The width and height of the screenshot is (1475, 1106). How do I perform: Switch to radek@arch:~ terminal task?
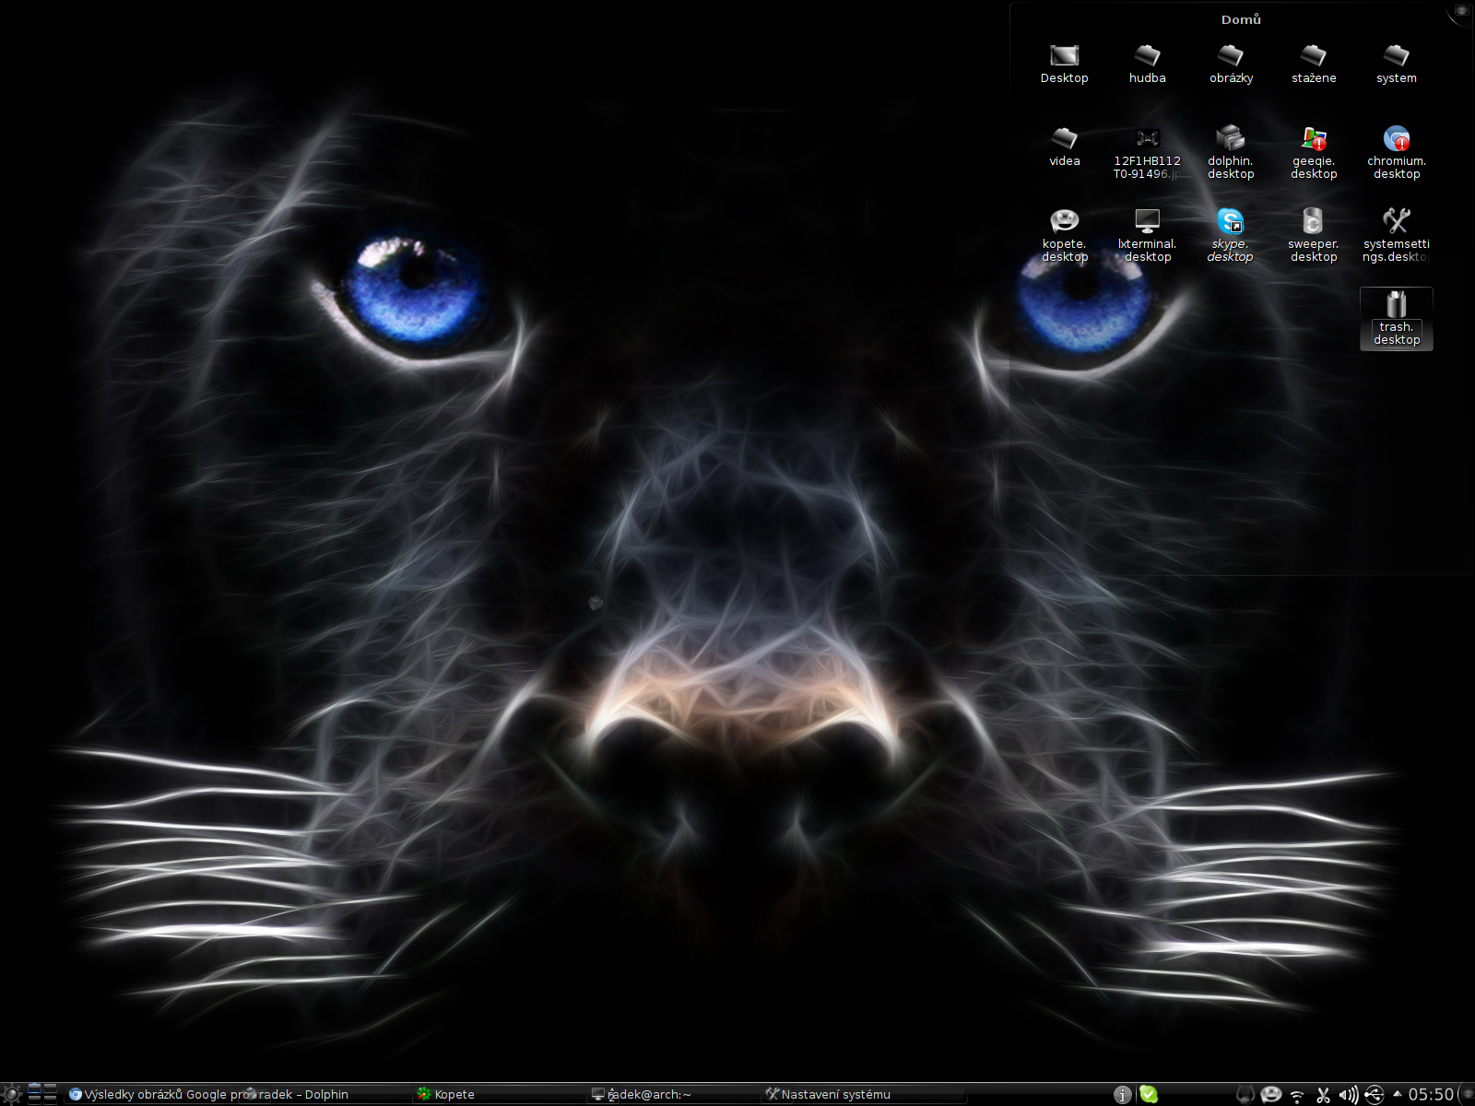675,1094
